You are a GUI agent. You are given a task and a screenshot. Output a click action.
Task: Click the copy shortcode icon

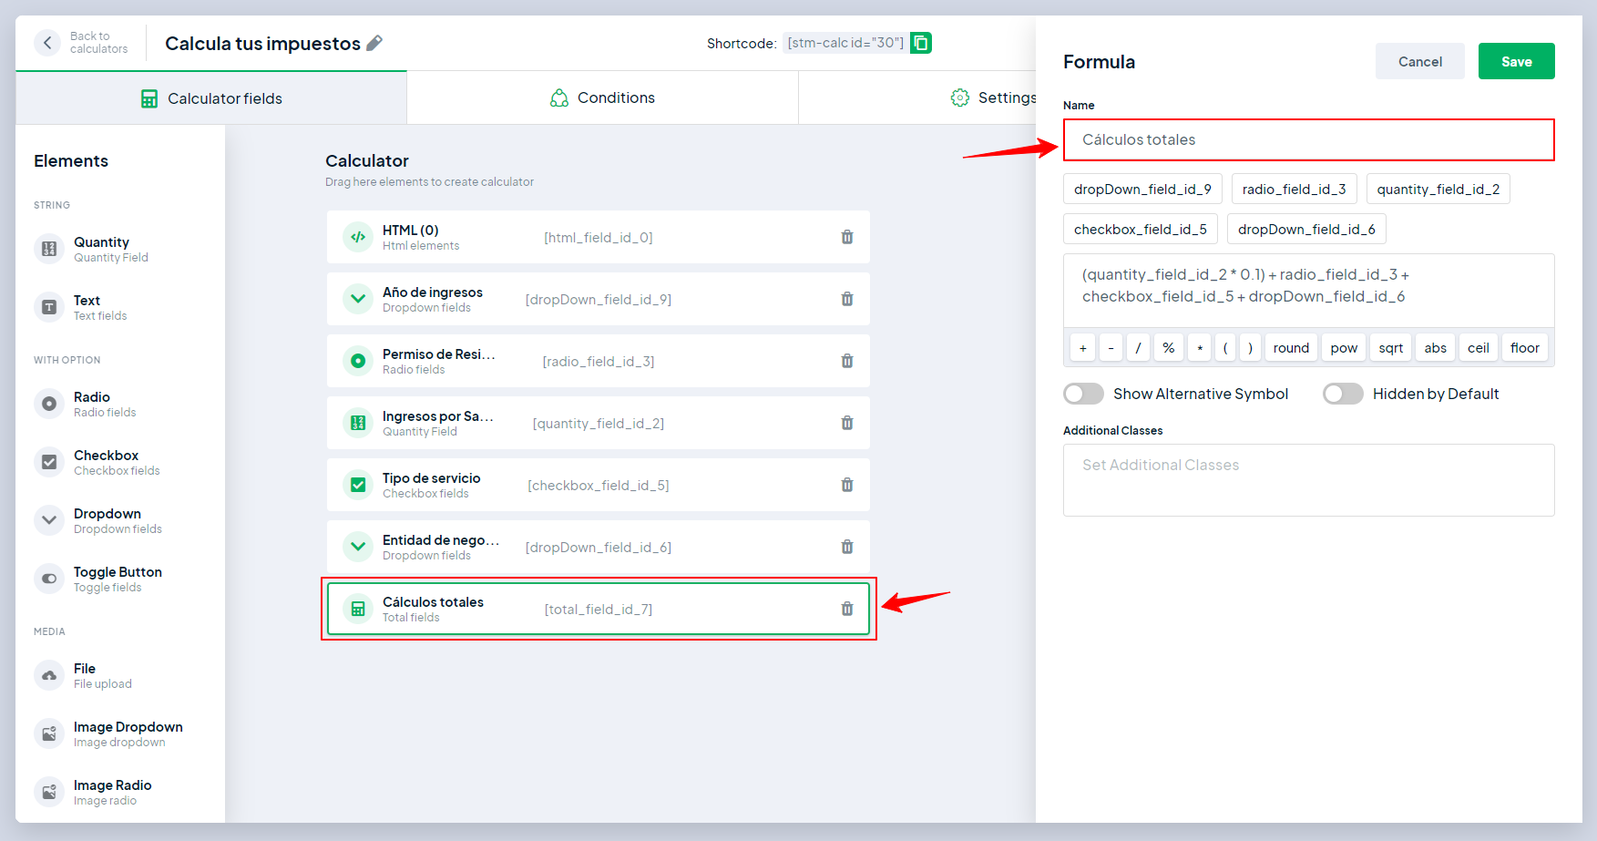pyautogui.click(x=920, y=43)
